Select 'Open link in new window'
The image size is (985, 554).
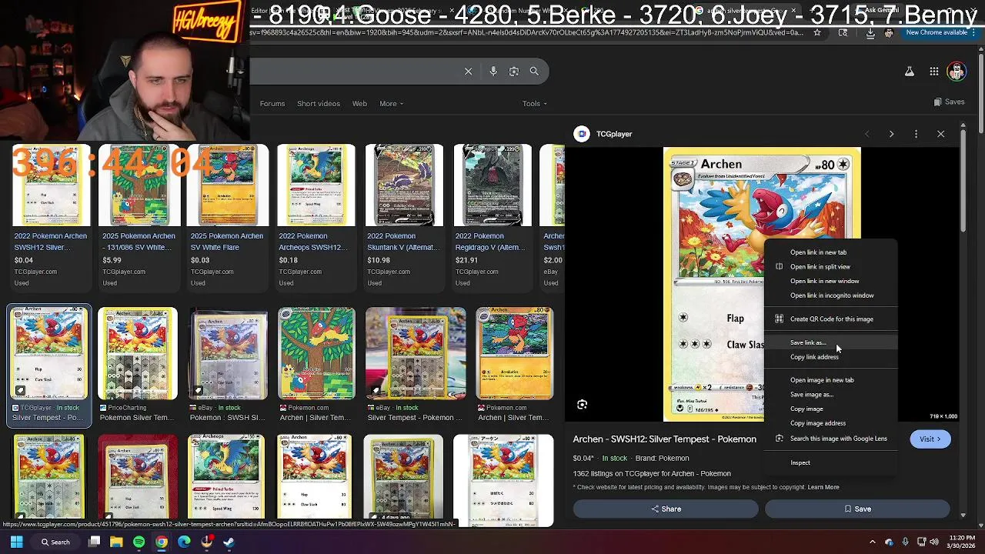pos(832,282)
